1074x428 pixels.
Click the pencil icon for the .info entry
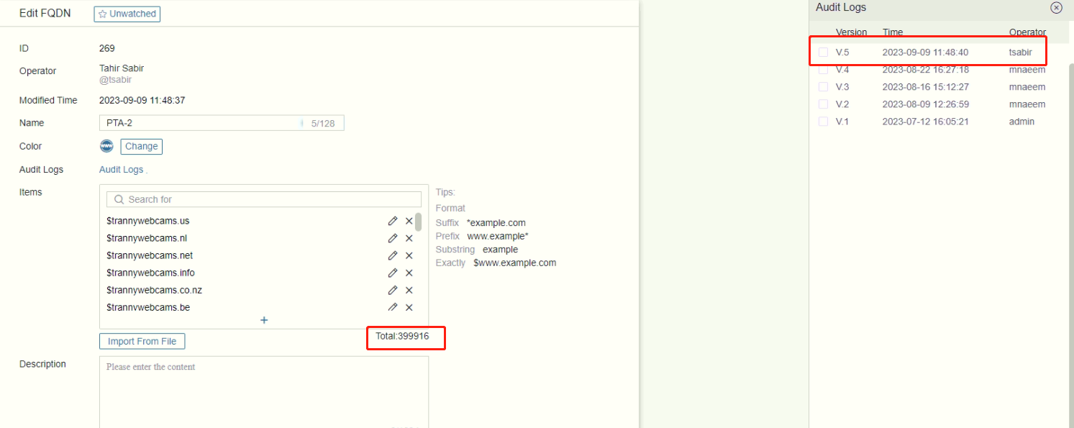(393, 273)
